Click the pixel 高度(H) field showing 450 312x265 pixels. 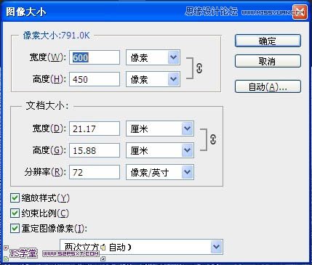(x=95, y=79)
